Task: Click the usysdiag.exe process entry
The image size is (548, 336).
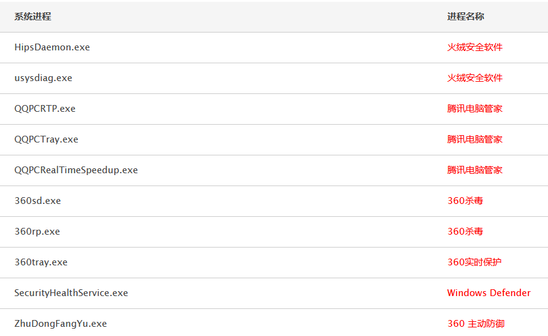Action: tap(44, 78)
